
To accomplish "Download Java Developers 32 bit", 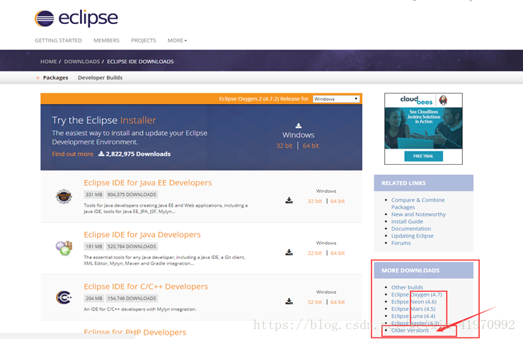I will pyautogui.click(x=314, y=253).
